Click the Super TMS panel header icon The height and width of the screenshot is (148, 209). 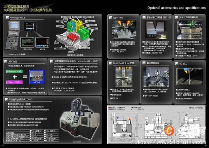coord(110,18)
